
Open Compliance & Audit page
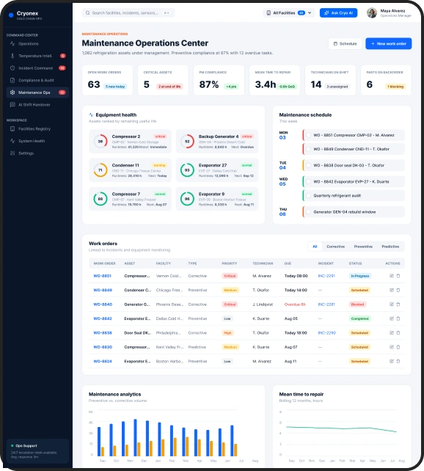click(37, 80)
